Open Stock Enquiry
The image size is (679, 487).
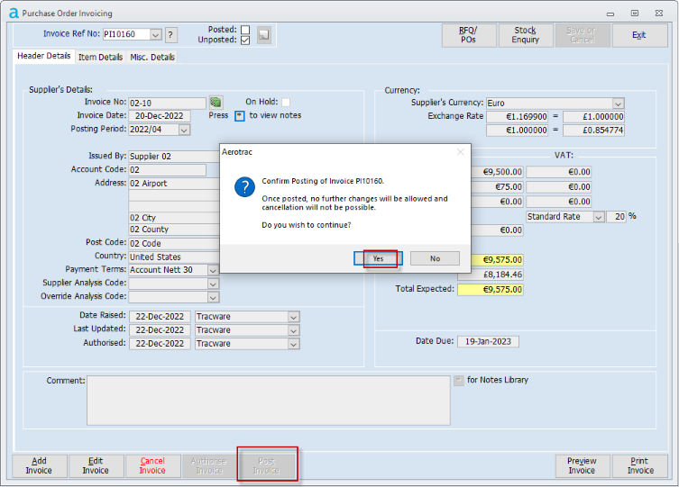(526, 35)
